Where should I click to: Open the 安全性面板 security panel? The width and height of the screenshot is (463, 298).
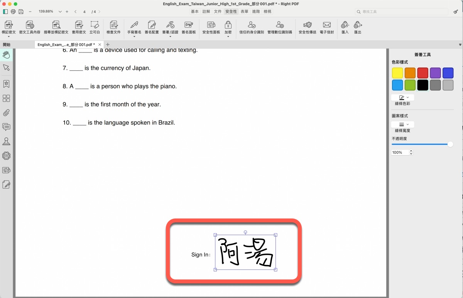click(211, 27)
